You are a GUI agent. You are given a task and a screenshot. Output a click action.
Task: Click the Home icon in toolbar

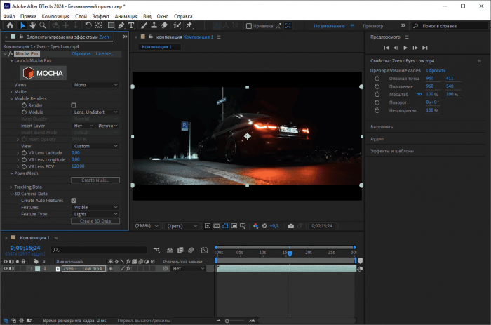click(x=10, y=26)
